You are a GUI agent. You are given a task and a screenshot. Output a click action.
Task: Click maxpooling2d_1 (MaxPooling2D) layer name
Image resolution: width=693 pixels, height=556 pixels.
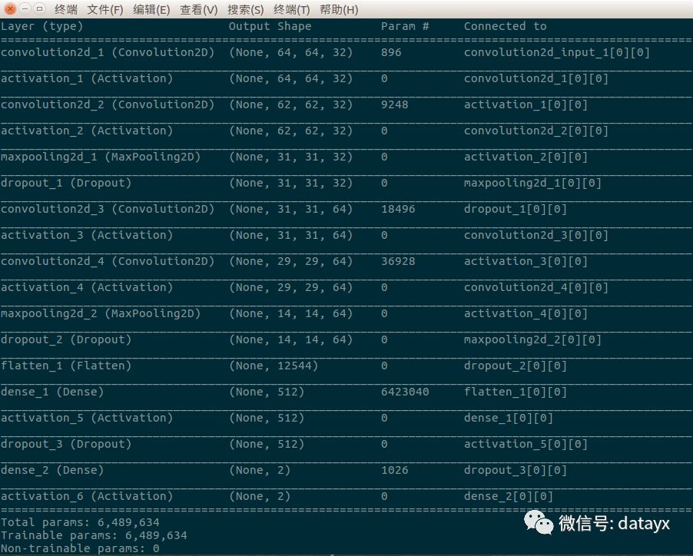pyautogui.click(x=101, y=157)
